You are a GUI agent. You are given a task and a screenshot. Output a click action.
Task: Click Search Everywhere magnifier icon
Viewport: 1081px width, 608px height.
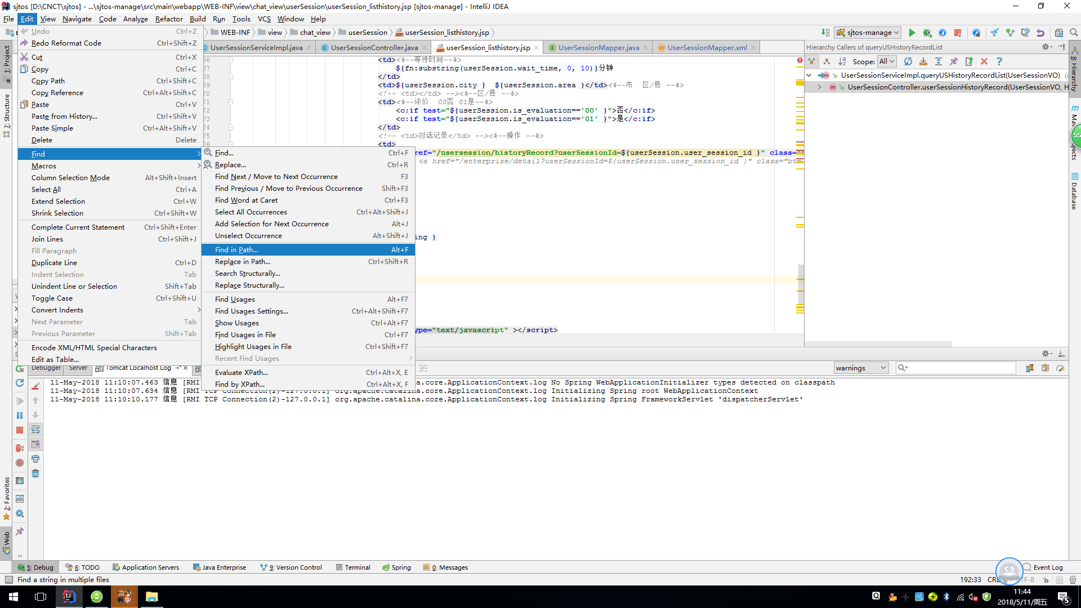point(1074,33)
